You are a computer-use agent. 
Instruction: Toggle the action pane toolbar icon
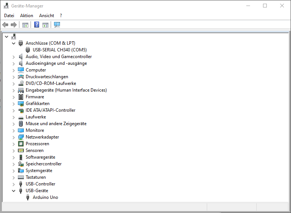[45, 25]
